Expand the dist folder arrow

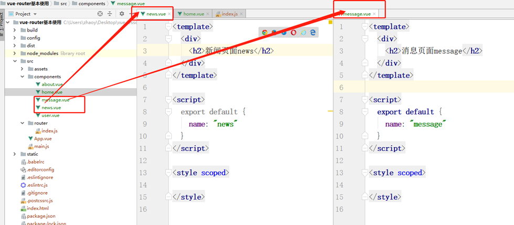[14, 46]
